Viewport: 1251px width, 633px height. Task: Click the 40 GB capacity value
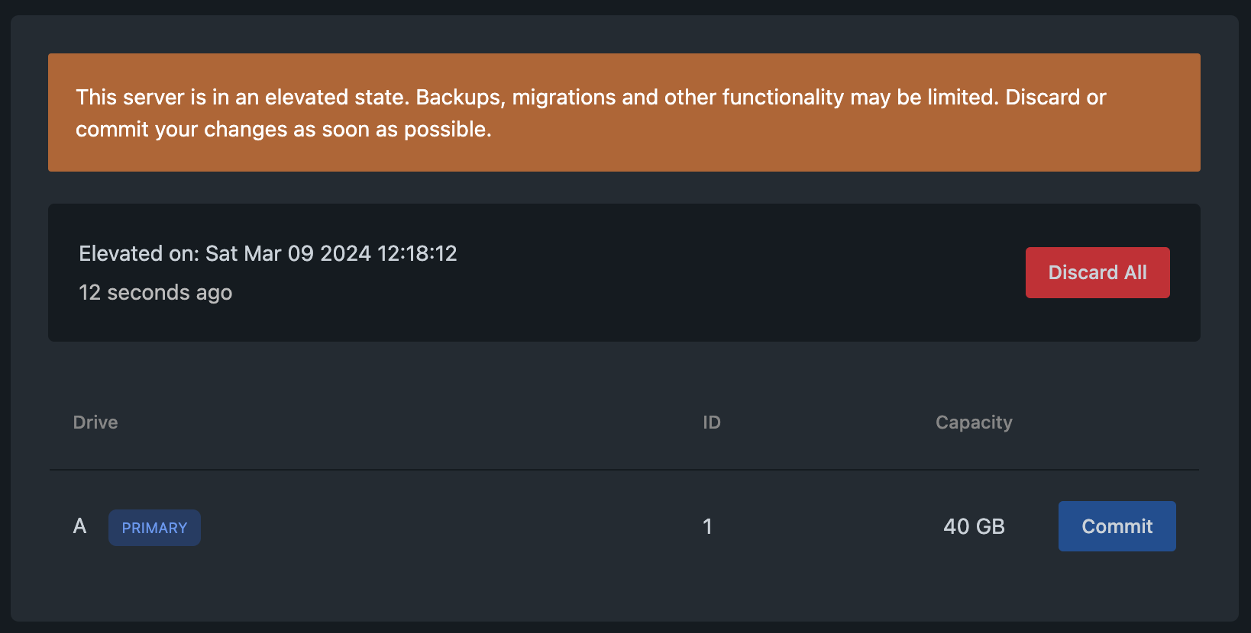[x=974, y=526]
